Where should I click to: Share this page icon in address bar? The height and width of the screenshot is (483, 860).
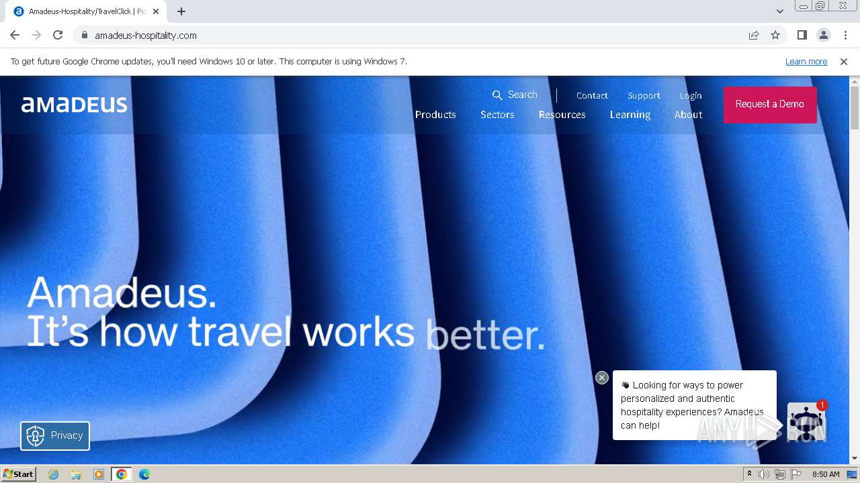[x=754, y=35]
